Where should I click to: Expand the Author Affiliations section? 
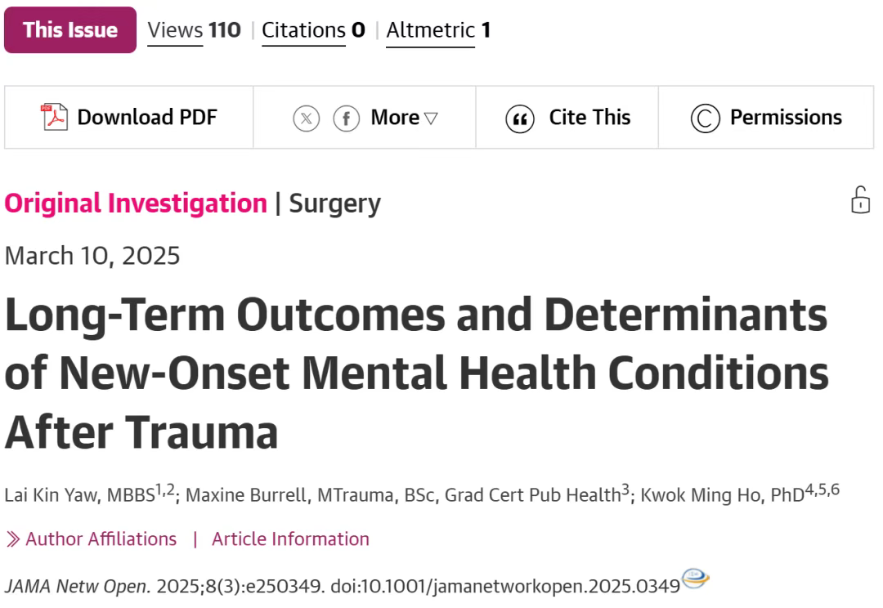(101, 539)
